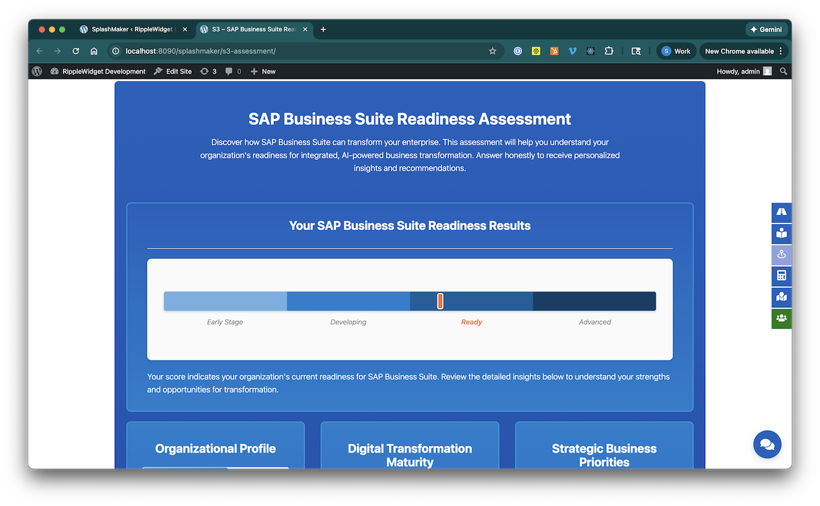Viewport: 820px width, 506px height.
Task: Click the map location sidebar icon
Action: pyautogui.click(x=782, y=297)
